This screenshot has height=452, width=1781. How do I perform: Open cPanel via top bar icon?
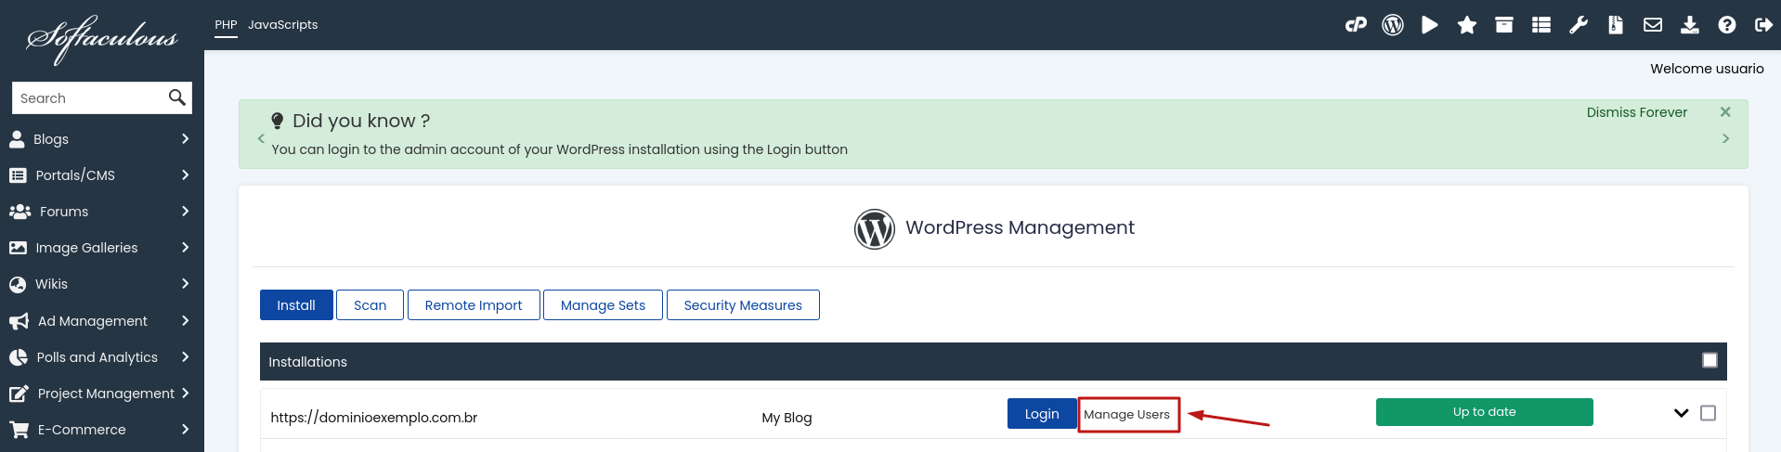pyautogui.click(x=1356, y=25)
